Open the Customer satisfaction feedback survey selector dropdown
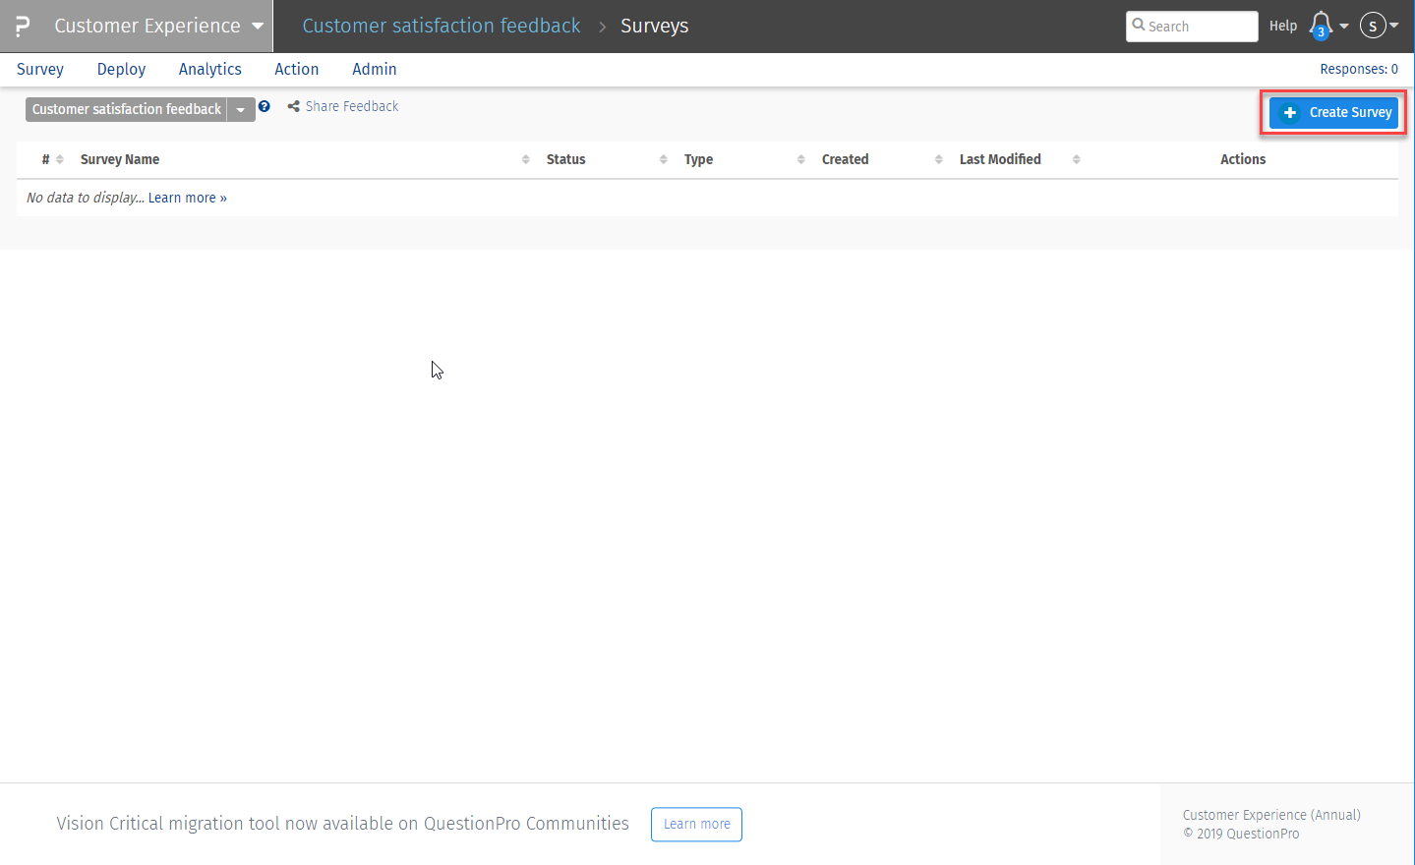The image size is (1415, 865). (x=241, y=109)
